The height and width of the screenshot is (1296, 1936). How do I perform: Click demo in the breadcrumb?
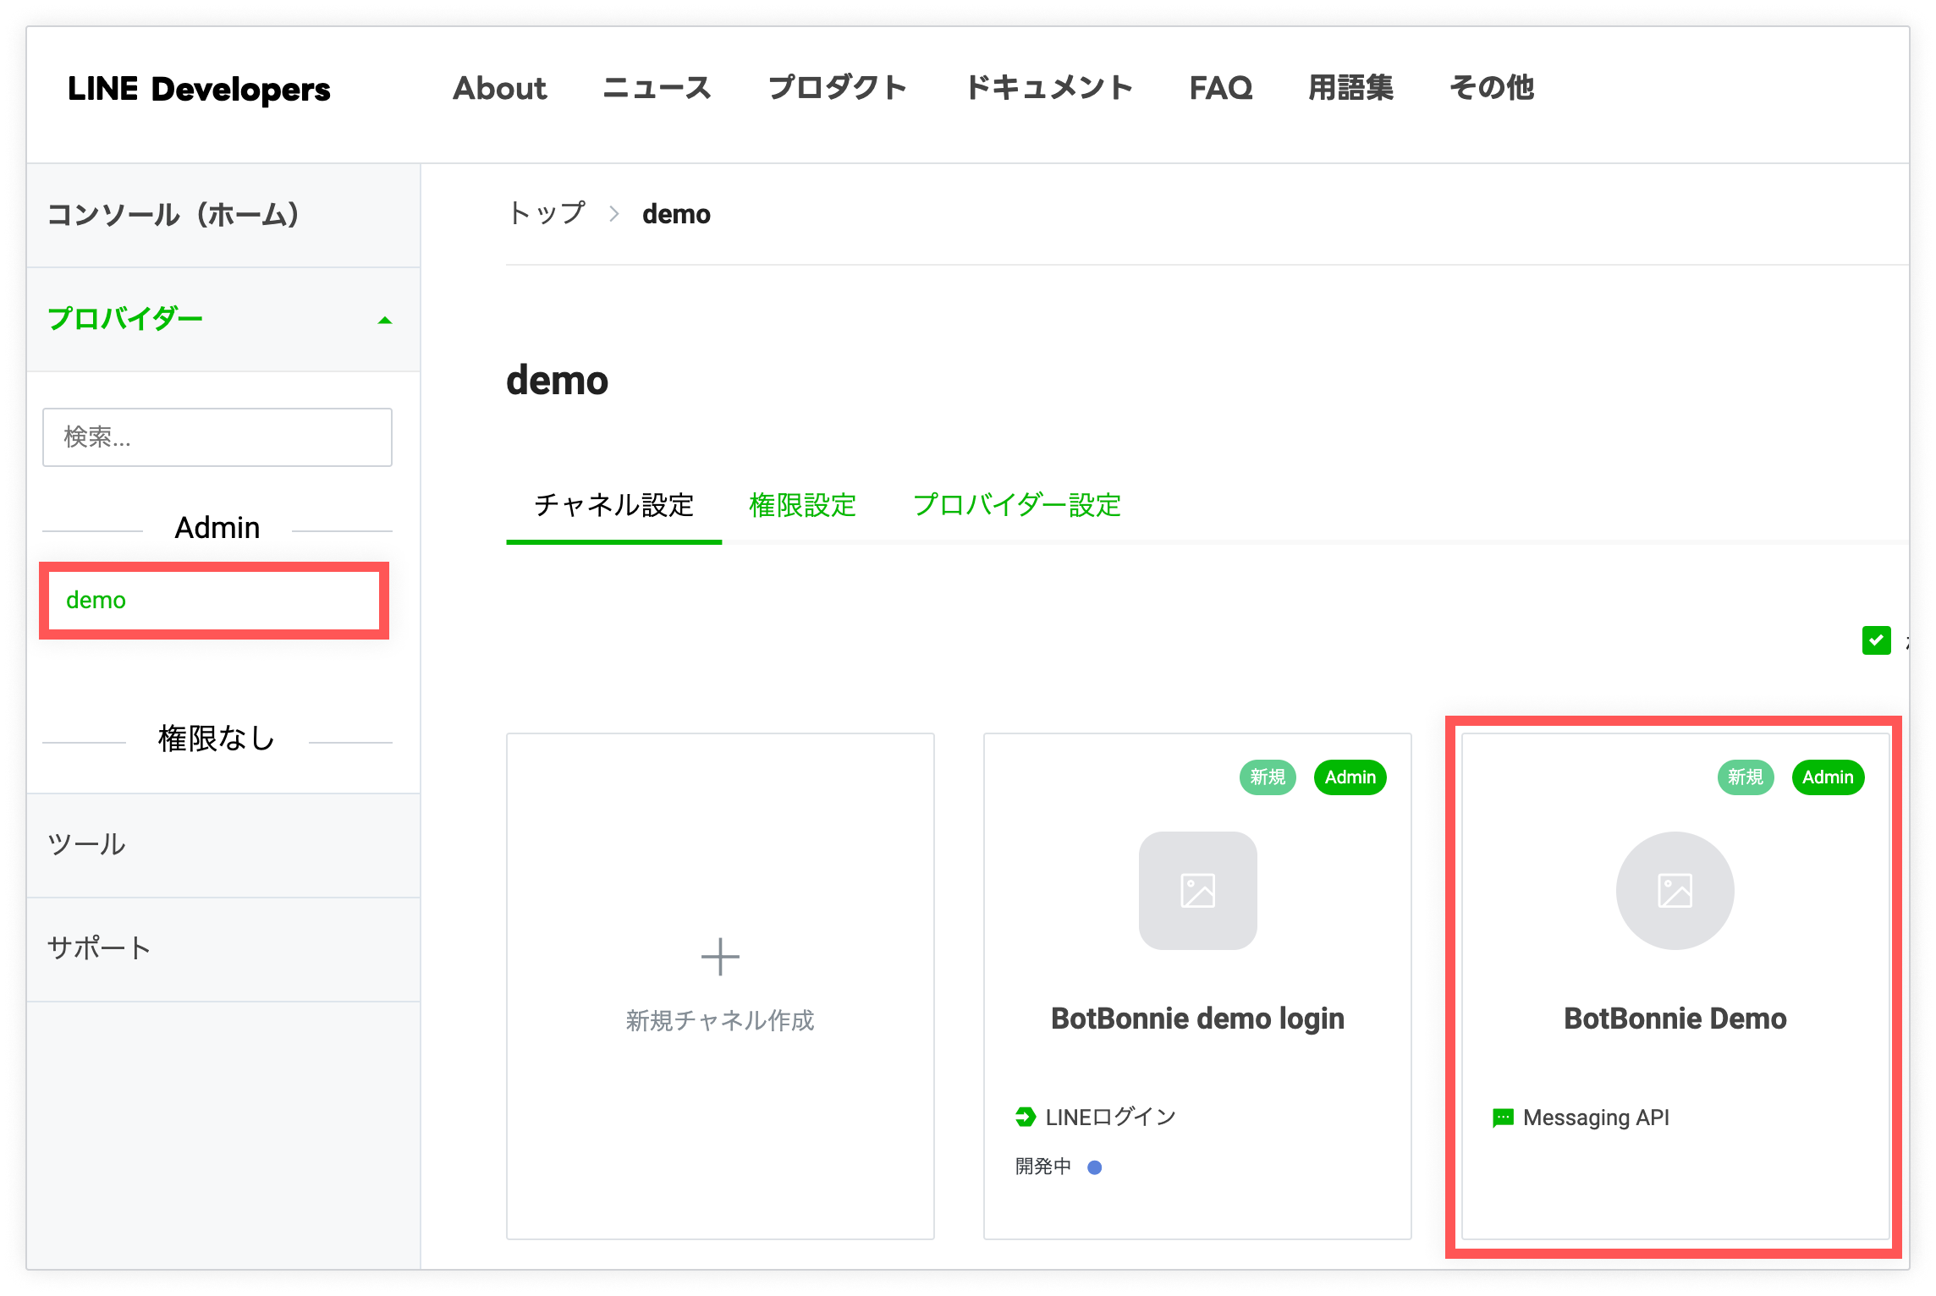point(676,214)
